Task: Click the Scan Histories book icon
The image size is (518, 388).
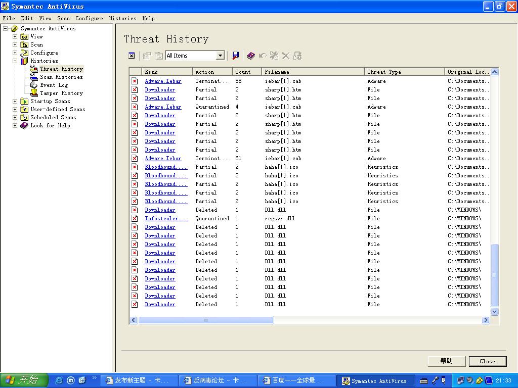Action: click(34, 77)
